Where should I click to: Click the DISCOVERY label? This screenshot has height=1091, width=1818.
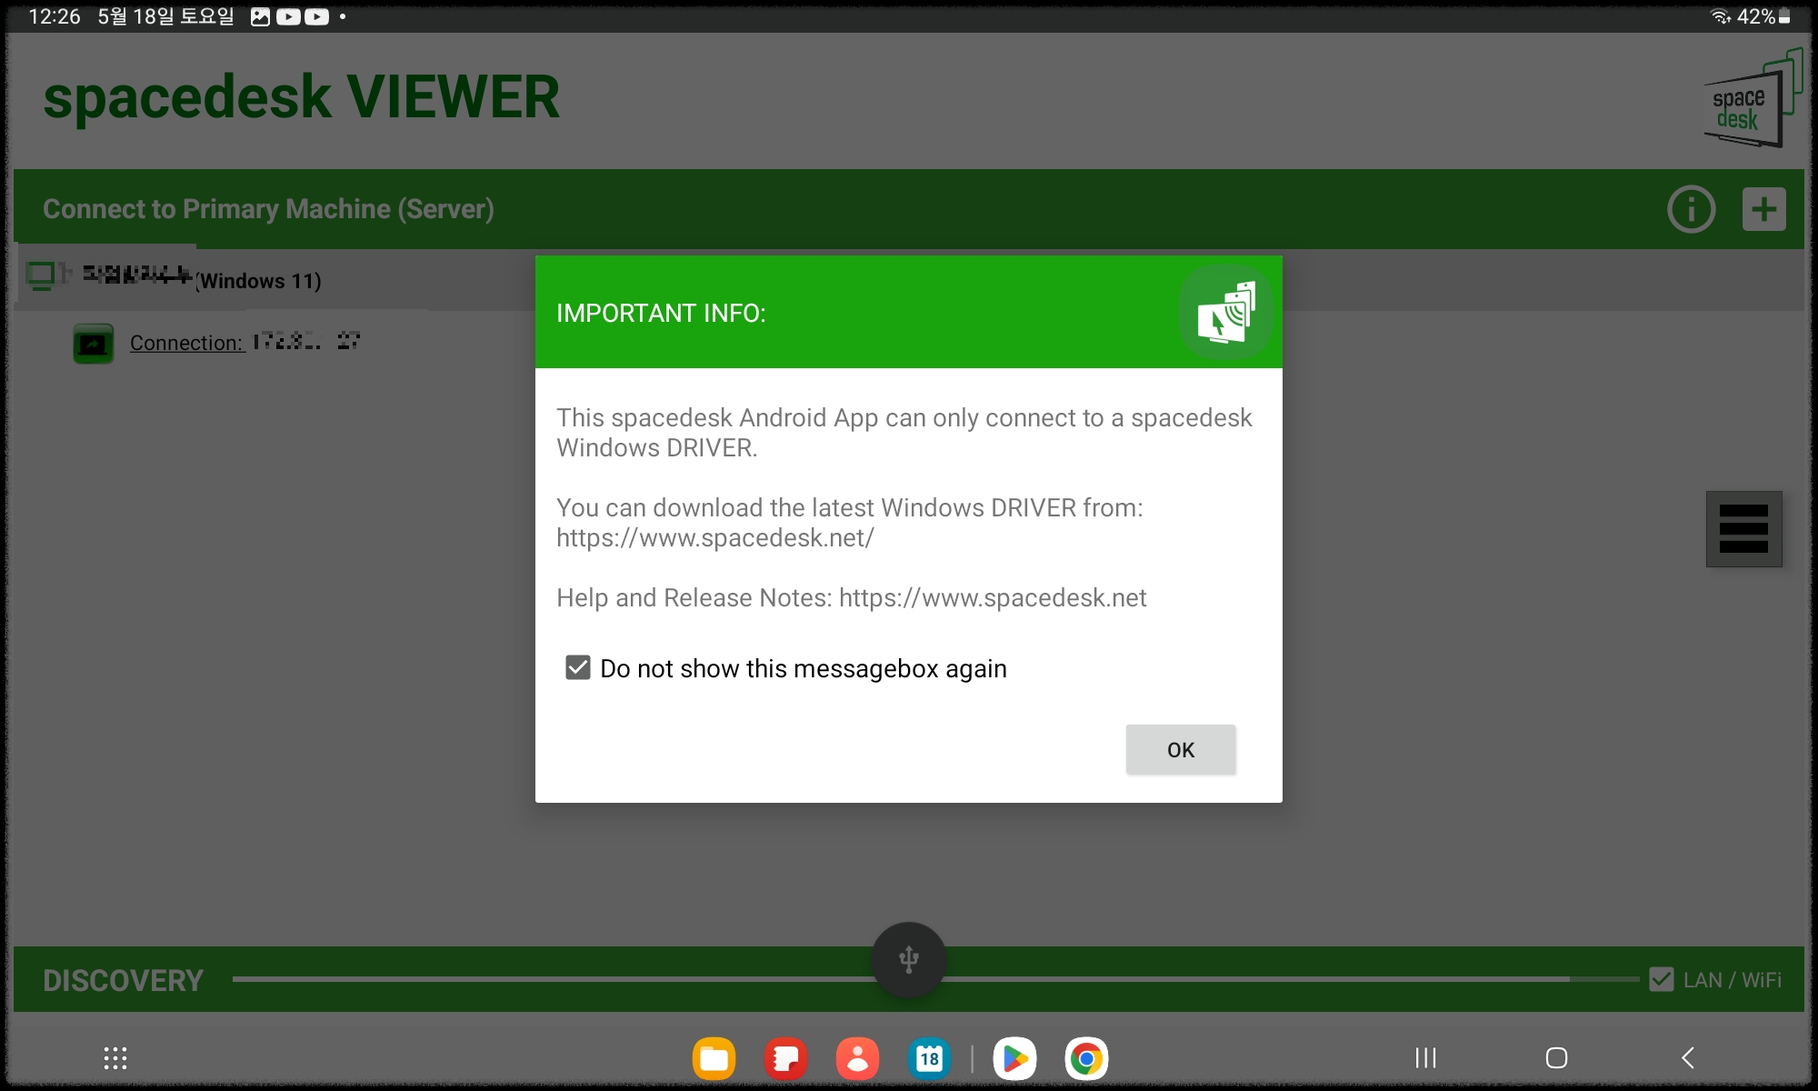(124, 980)
